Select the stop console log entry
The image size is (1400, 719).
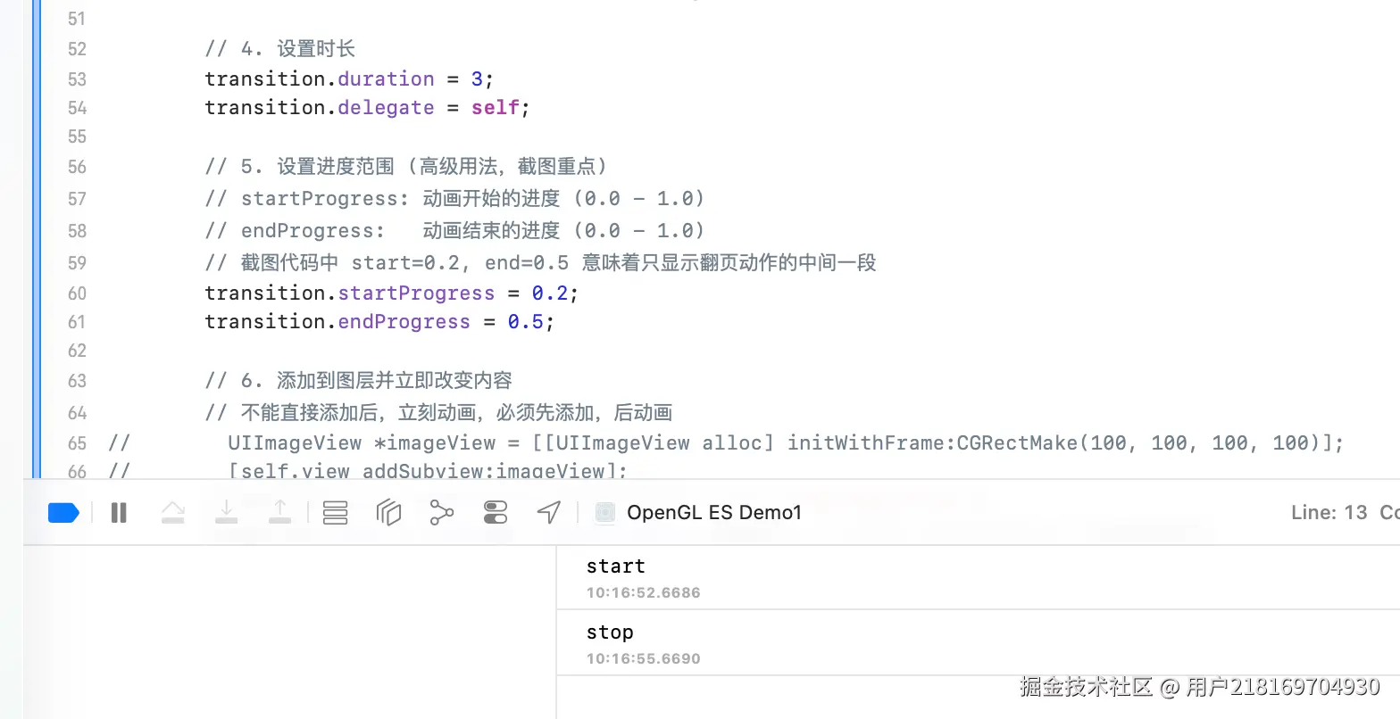click(978, 644)
